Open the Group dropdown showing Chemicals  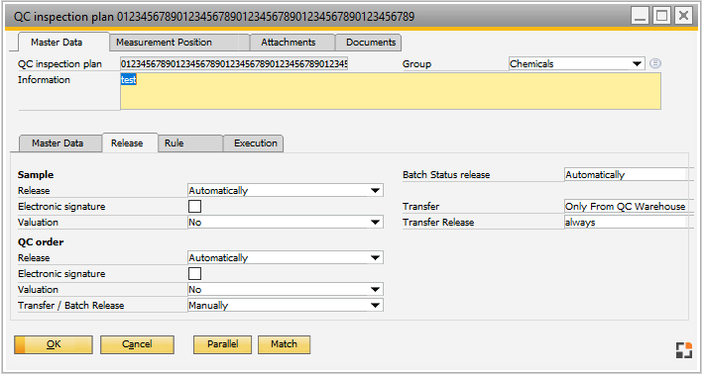click(x=576, y=63)
